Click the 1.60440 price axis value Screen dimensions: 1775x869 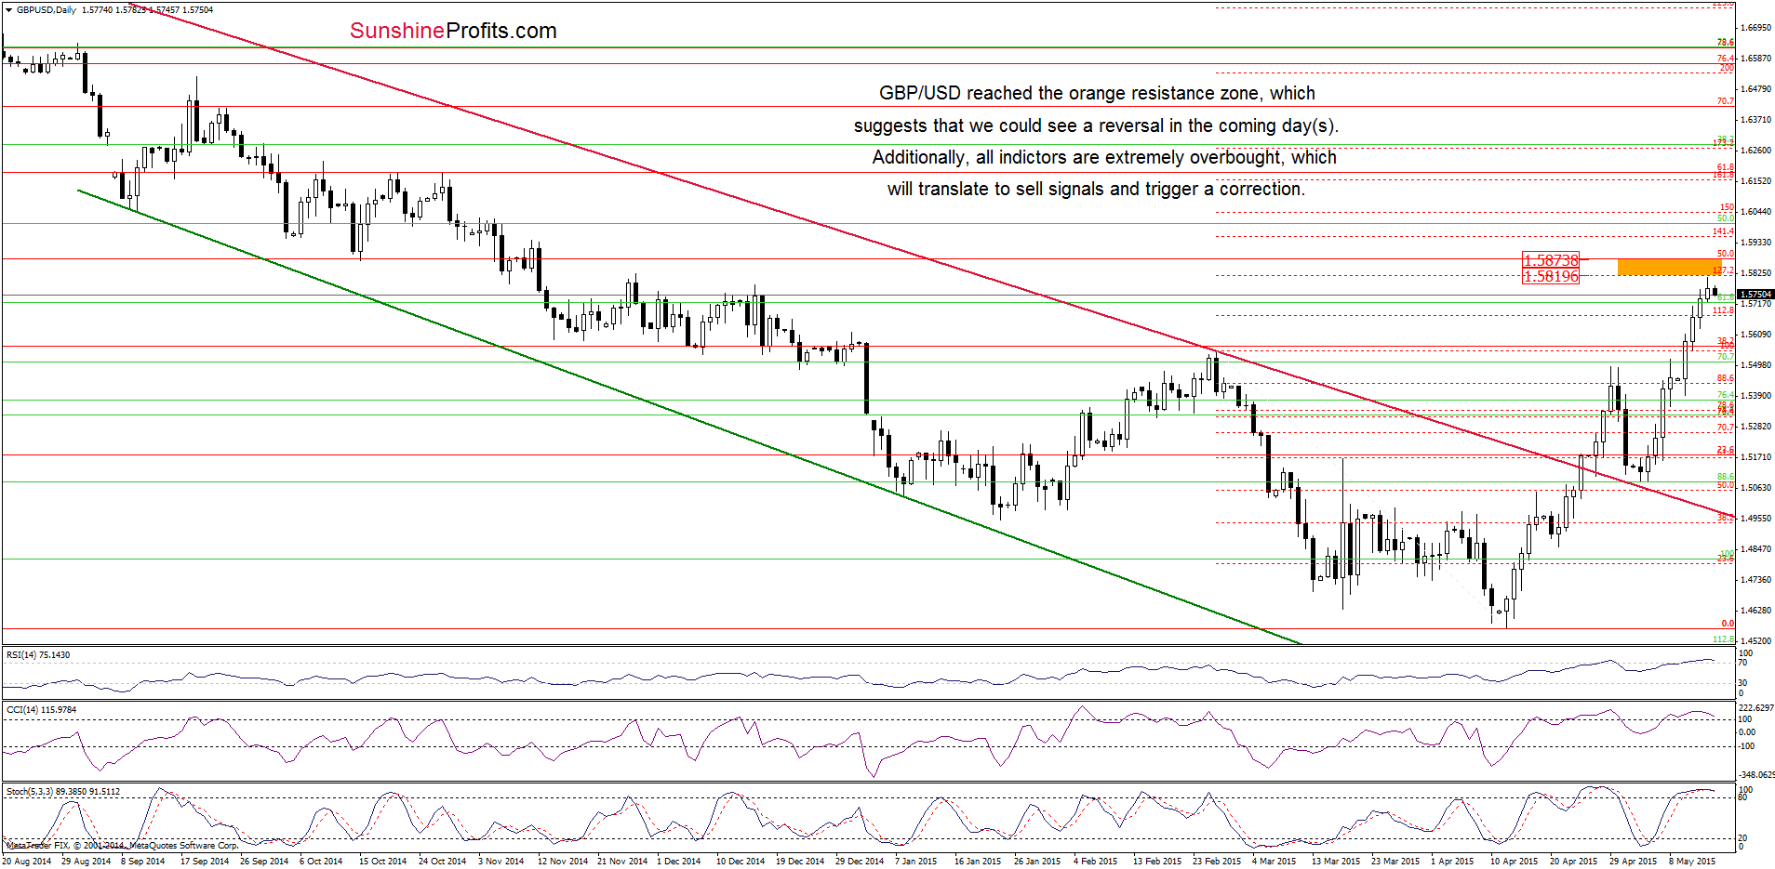[x=1755, y=212]
